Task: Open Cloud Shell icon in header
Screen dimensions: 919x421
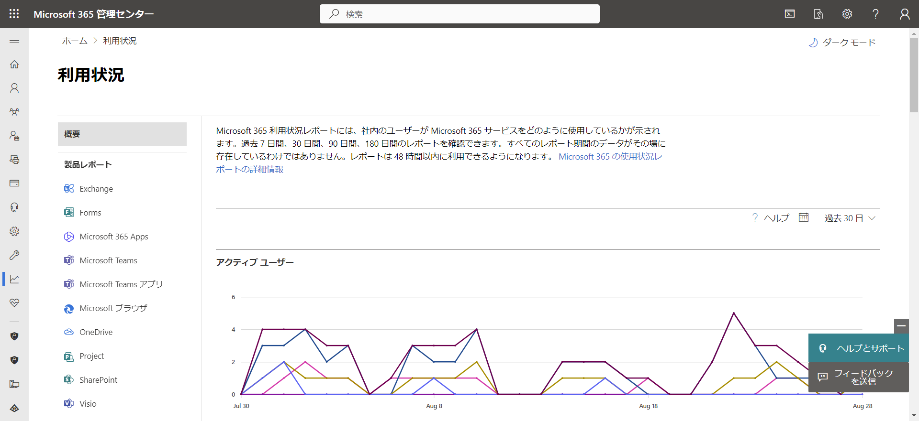Action: pyautogui.click(x=790, y=14)
